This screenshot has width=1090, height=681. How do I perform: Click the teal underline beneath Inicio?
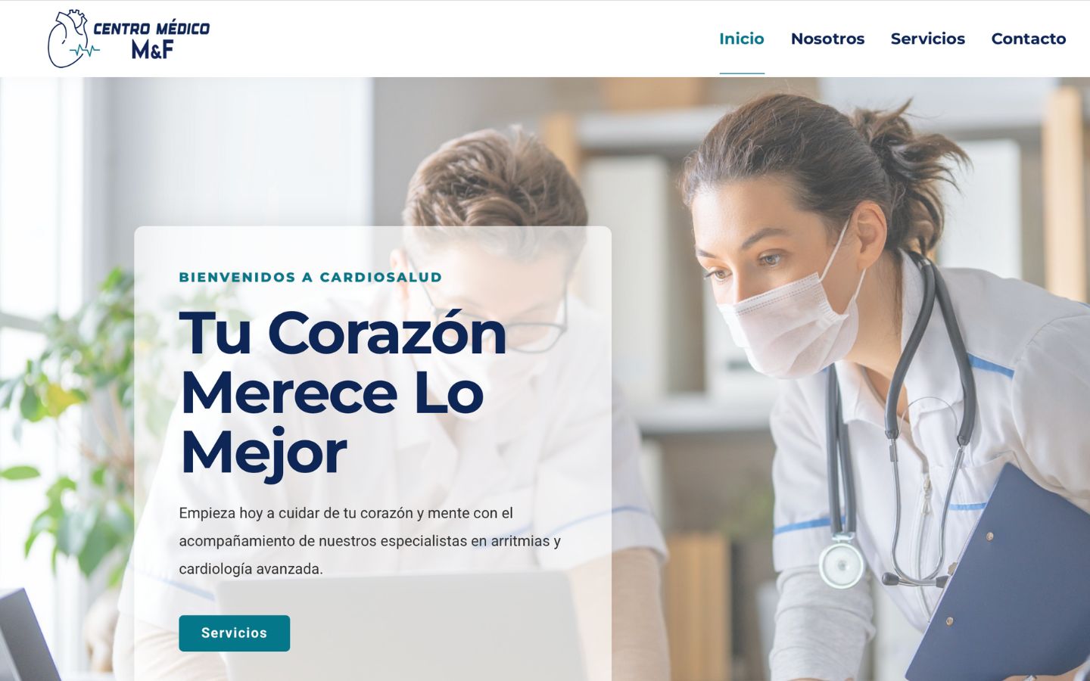click(x=741, y=73)
